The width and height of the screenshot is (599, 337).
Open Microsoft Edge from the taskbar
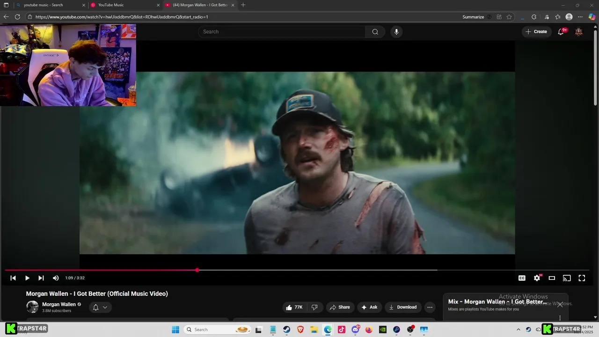[328, 330]
